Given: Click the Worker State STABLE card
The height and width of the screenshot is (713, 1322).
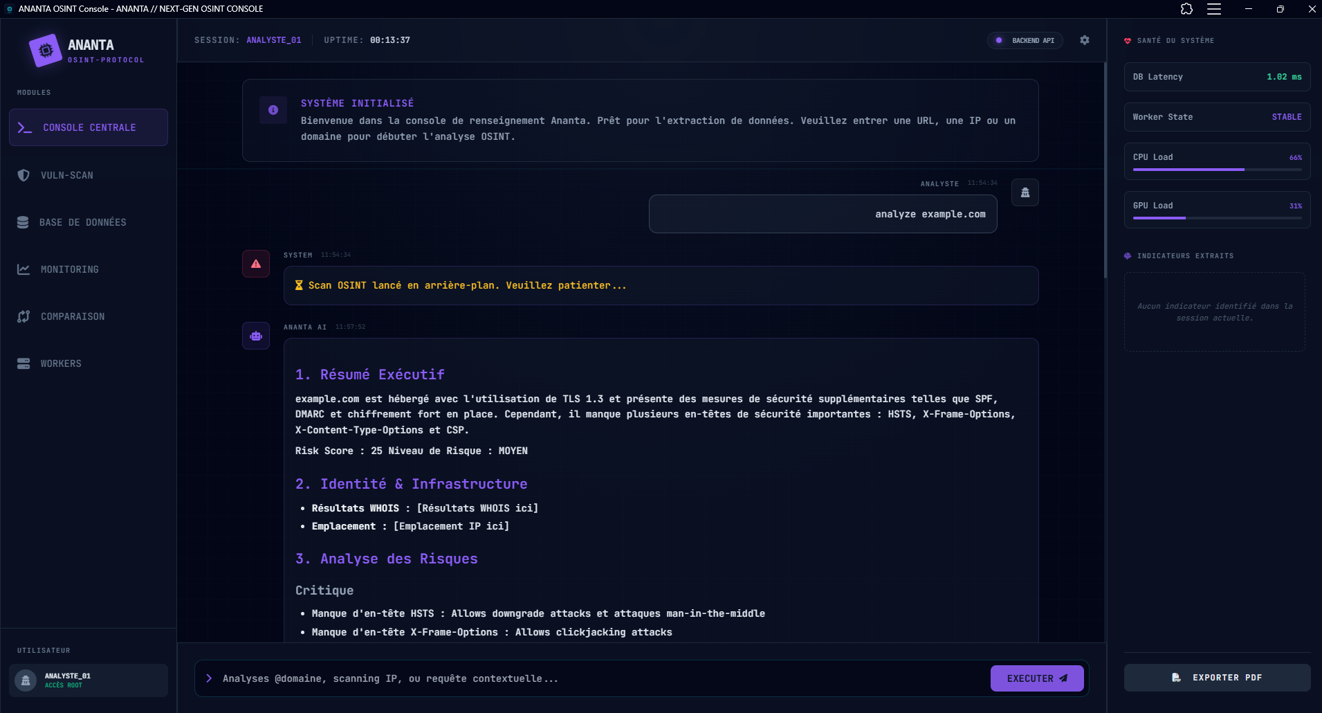Looking at the screenshot, I should [1217, 117].
